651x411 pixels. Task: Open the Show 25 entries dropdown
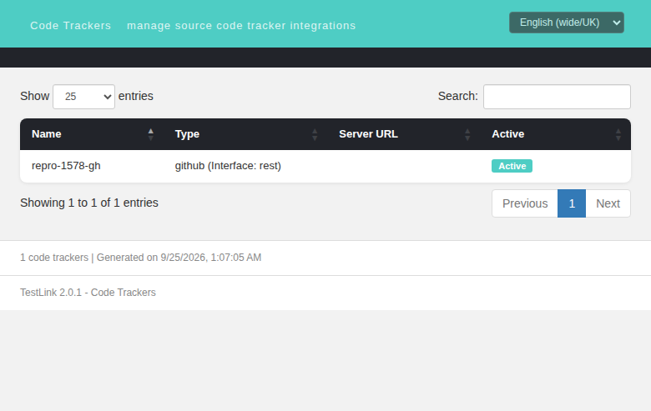pos(83,97)
